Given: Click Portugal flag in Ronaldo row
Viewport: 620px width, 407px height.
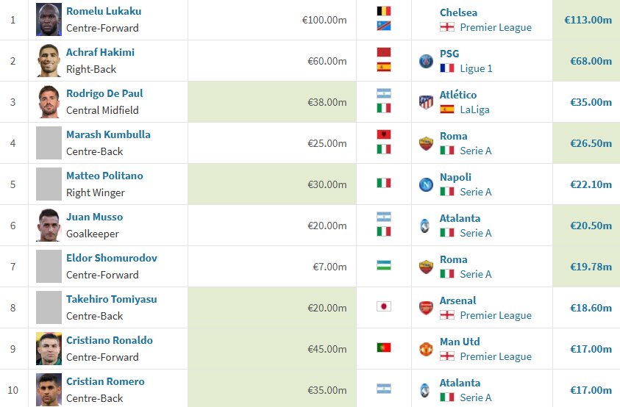Looking at the screenshot, I should coord(383,347).
